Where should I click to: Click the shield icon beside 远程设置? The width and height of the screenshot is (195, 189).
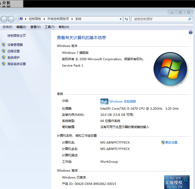point(4,51)
